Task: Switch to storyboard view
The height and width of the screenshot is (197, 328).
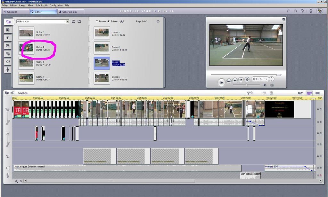Action: coord(300,93)
